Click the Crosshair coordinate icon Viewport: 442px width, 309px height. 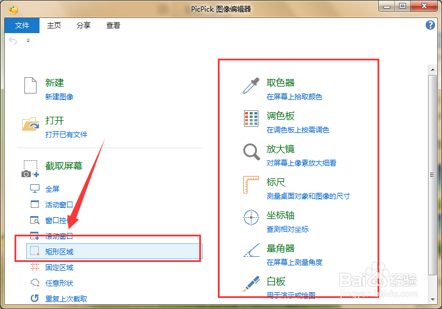pos(251,217)
